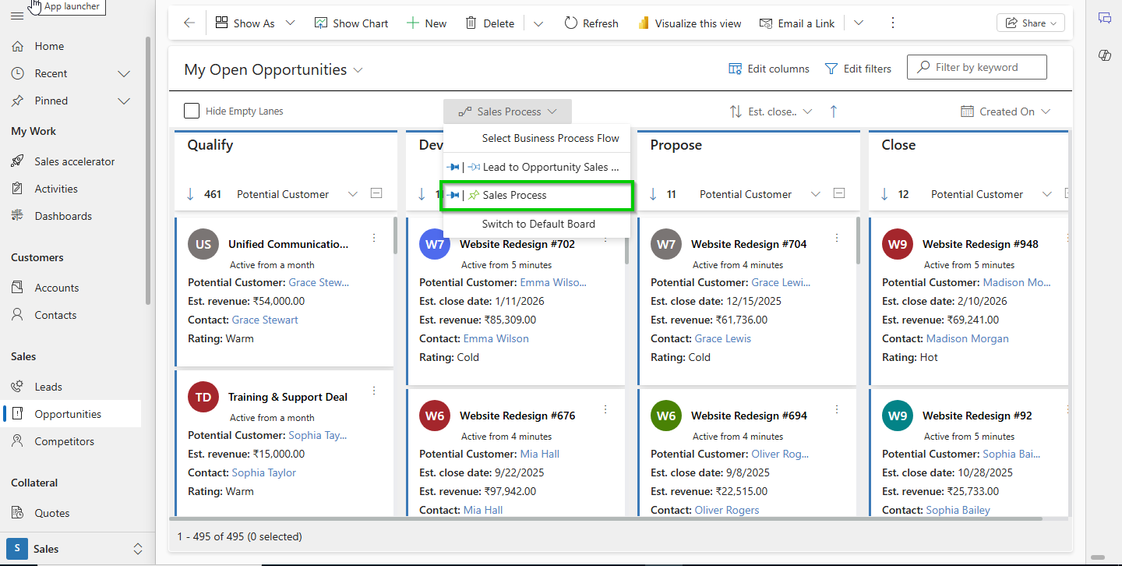Open the Sales accelerator page
1122x566 pixels.
[74, 161]
